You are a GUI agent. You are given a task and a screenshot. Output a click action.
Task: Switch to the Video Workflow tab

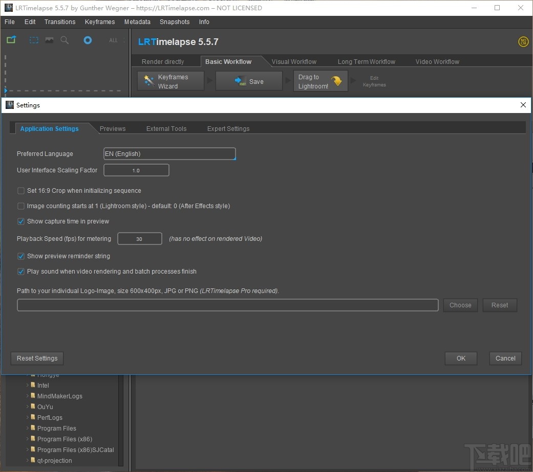point(437,62)
